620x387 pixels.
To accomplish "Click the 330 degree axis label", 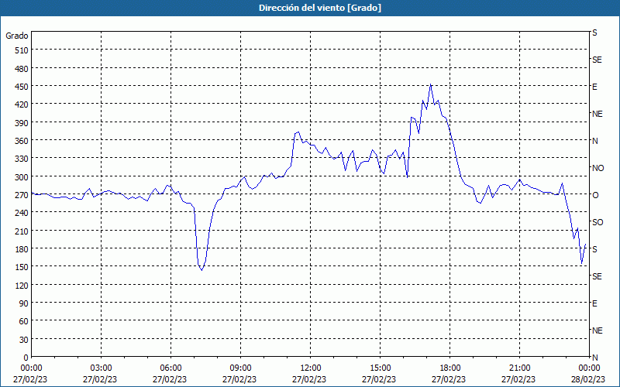I will (22, 159).
